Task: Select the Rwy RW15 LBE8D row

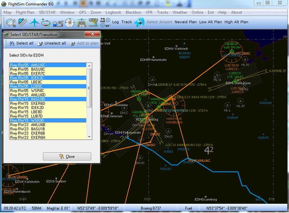Action: point(48,112)
